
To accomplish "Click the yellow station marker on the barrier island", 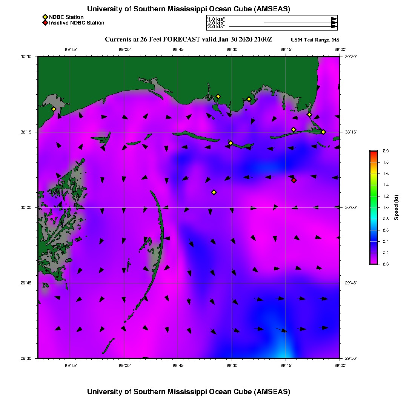I will click(x=231, y=143).
